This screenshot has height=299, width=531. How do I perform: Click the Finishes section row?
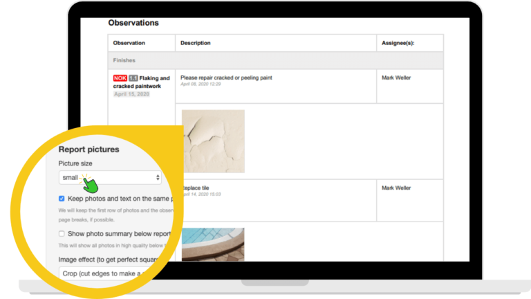click(x=275, y=60)
